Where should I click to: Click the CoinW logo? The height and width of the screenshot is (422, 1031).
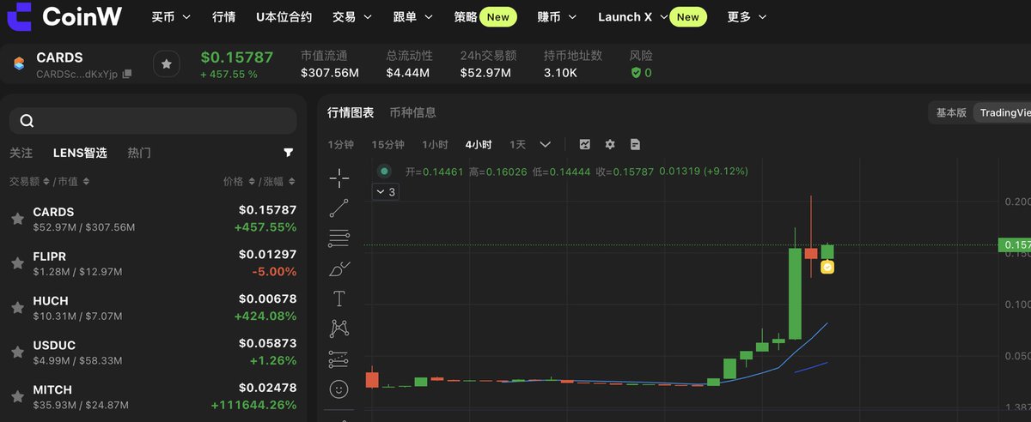tap(64, 16)
